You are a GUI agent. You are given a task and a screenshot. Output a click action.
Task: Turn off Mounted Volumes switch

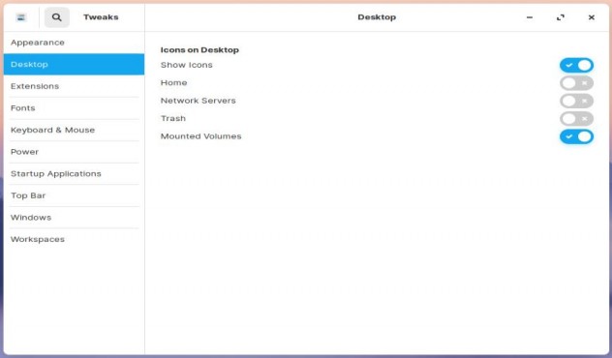pos(576,136)
